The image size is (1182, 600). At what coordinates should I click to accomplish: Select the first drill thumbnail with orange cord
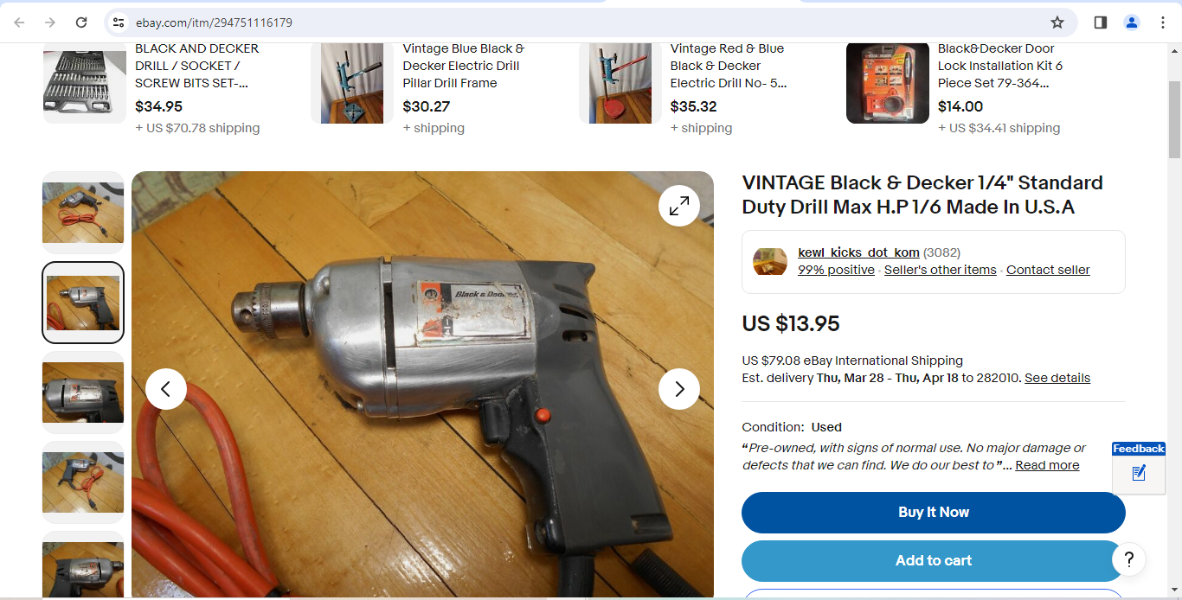(x=83, y=213)
